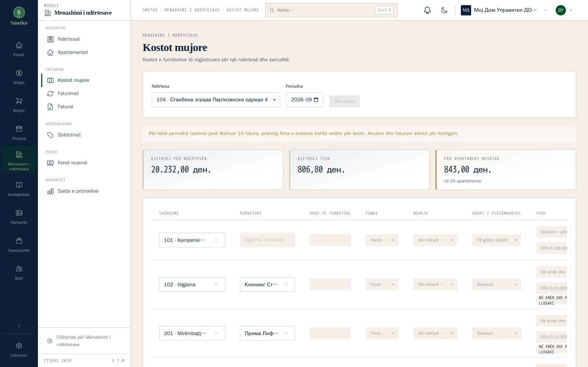Open Fondi dropdown in 101 Kompensi row
Image resolution: width=588 pixels, height=367 pixels.
click(x=382, y=240)
